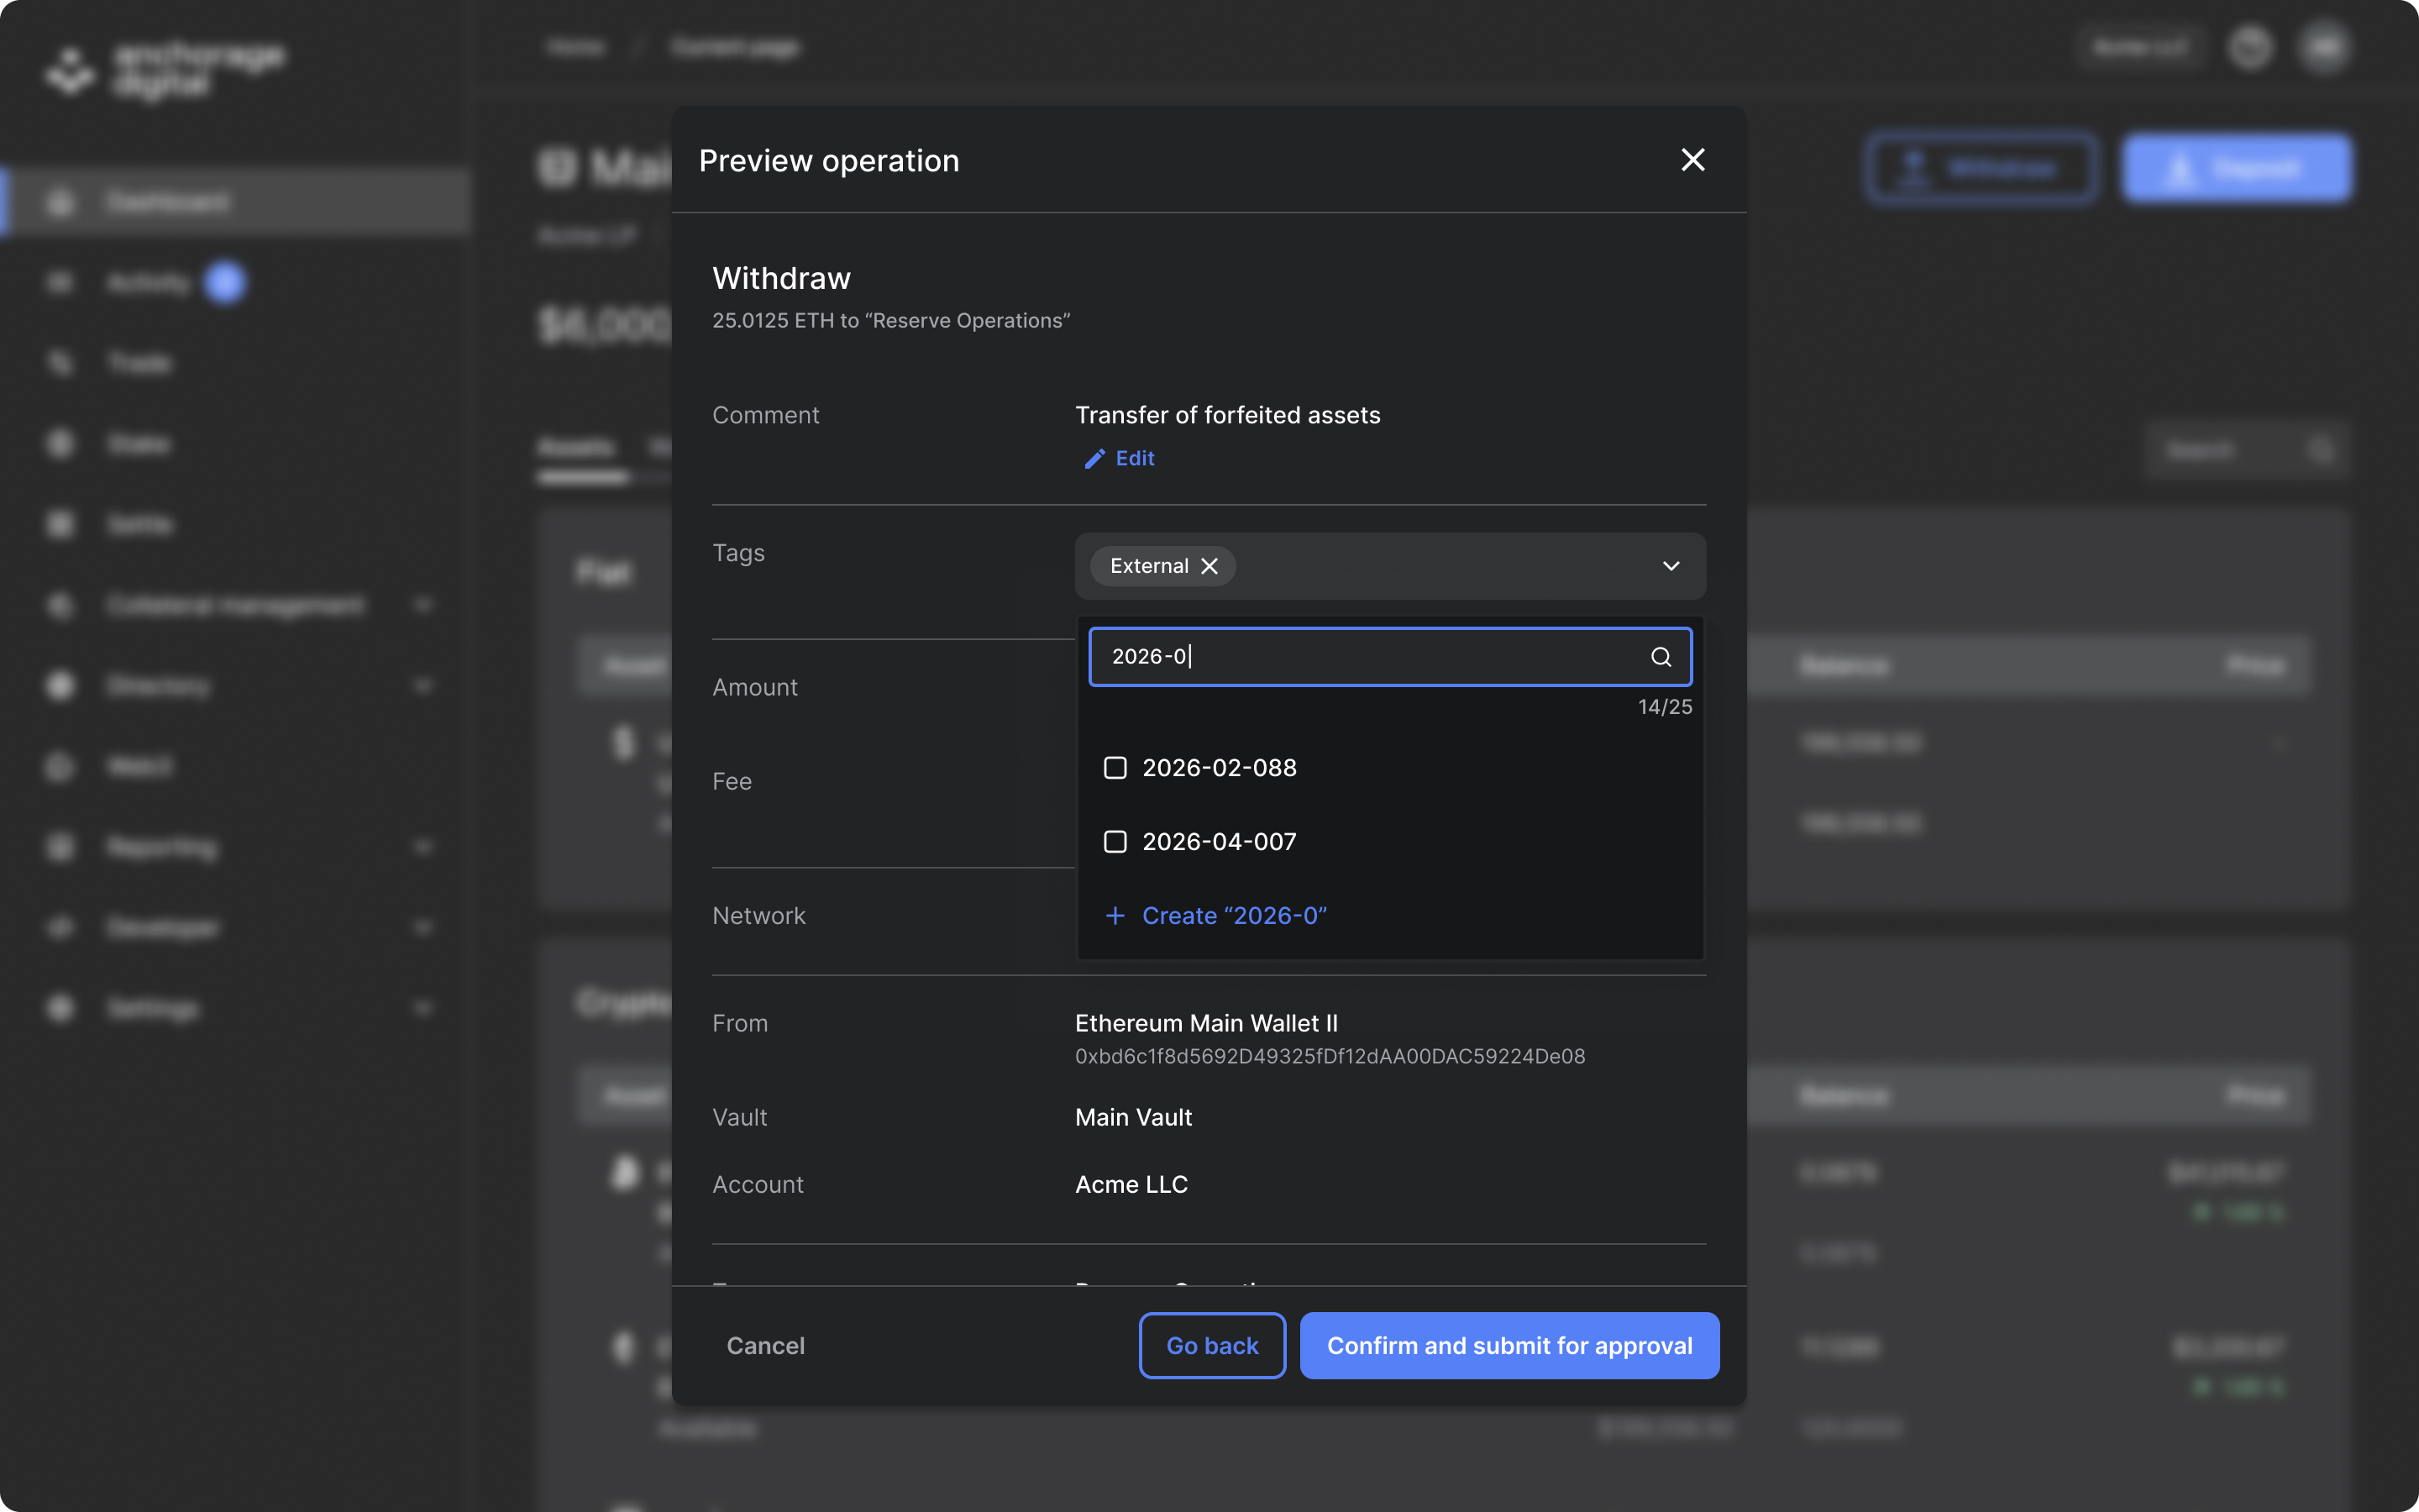
Task: Remove the External tag
Action: click(1209, 566)
